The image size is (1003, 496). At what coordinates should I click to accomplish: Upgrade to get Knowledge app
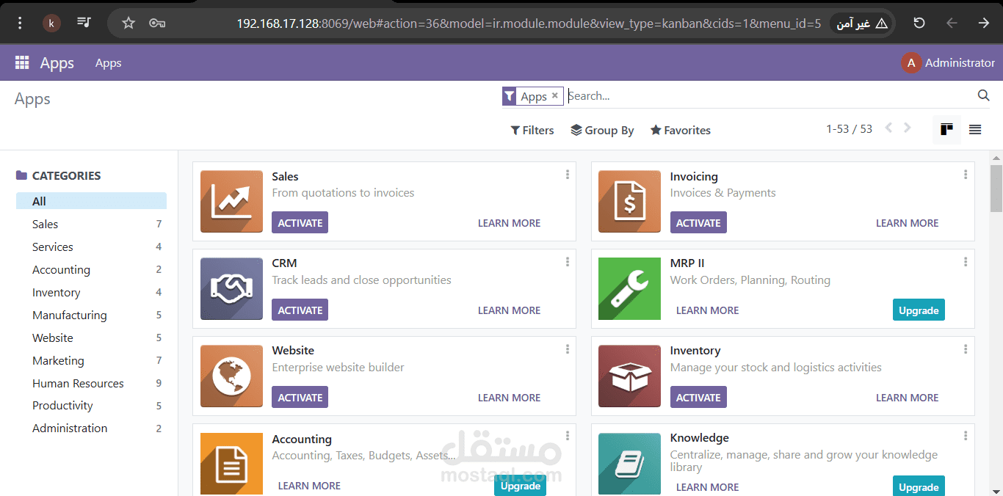click(x=919, y=486)
